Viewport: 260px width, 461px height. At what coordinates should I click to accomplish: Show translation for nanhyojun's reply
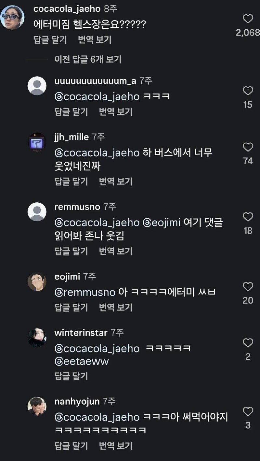click(x=116, y=445)
